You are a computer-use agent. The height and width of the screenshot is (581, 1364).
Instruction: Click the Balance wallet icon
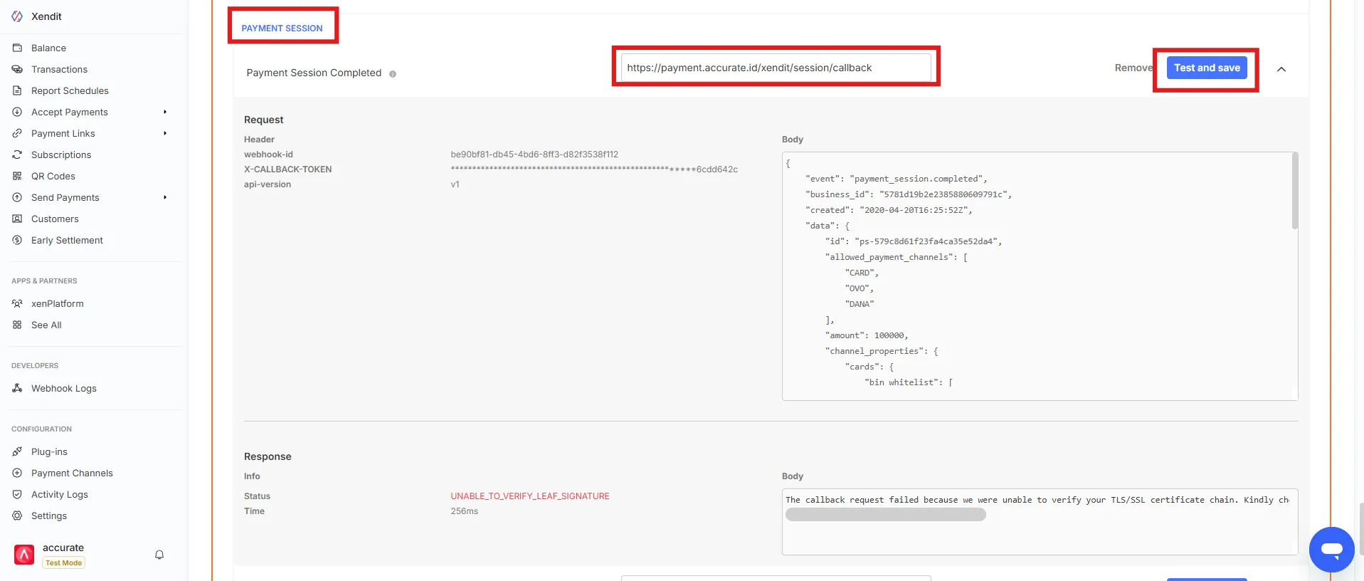[17, 48]
